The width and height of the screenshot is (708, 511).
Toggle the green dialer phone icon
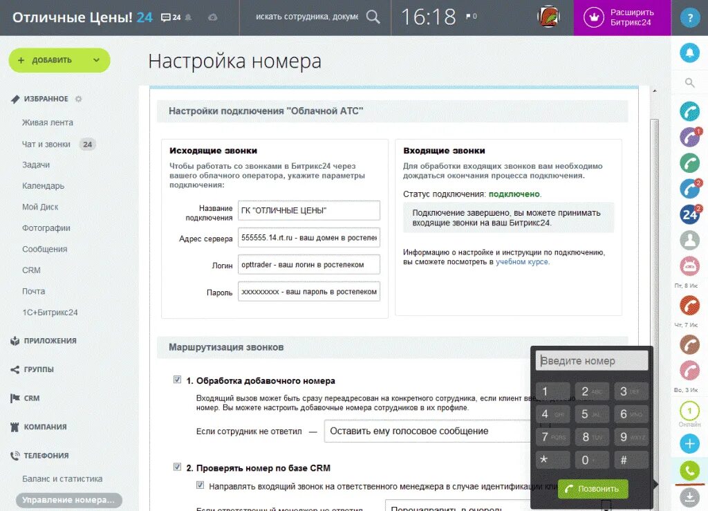[689, 471]
